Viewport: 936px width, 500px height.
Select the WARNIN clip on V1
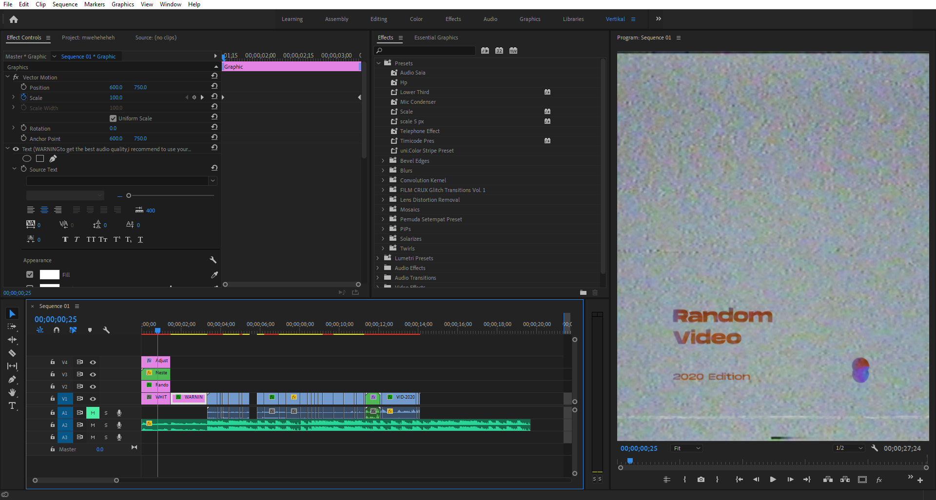click(x=189, y=398)
